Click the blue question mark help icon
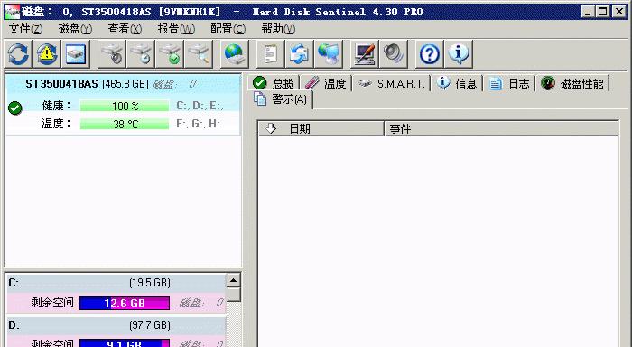 click(430, 53)
